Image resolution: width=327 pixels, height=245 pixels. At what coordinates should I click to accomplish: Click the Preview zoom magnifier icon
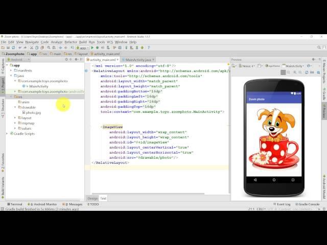click(318, 72)
